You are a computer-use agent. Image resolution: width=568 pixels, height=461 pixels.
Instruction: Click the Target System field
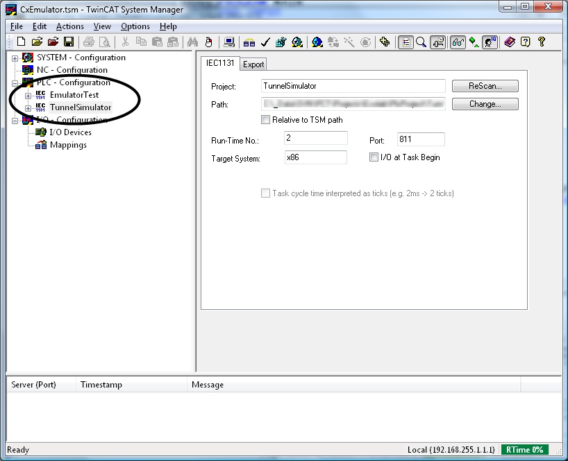coord(316,157)
